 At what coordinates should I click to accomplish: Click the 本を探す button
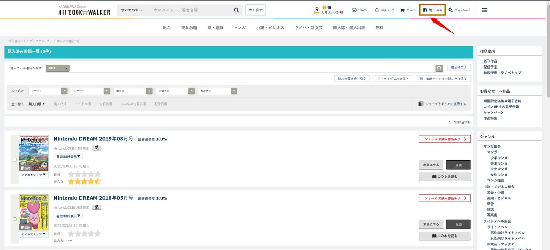[256, 10]
